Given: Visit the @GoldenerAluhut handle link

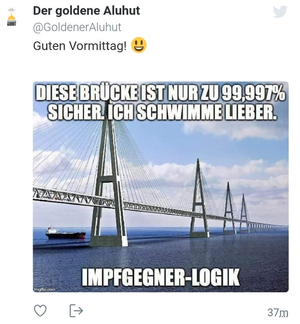Looking at the screenshot, I should tap(77, 27).
